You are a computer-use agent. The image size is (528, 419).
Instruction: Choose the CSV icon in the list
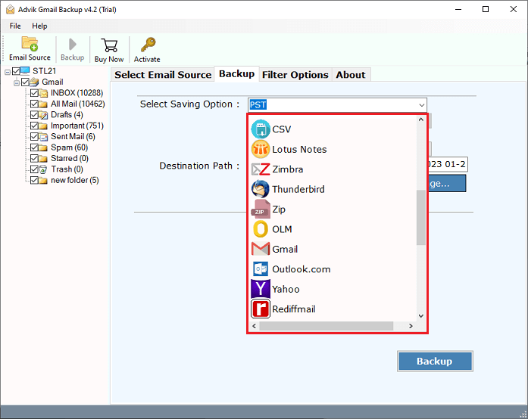click(261, 129)
